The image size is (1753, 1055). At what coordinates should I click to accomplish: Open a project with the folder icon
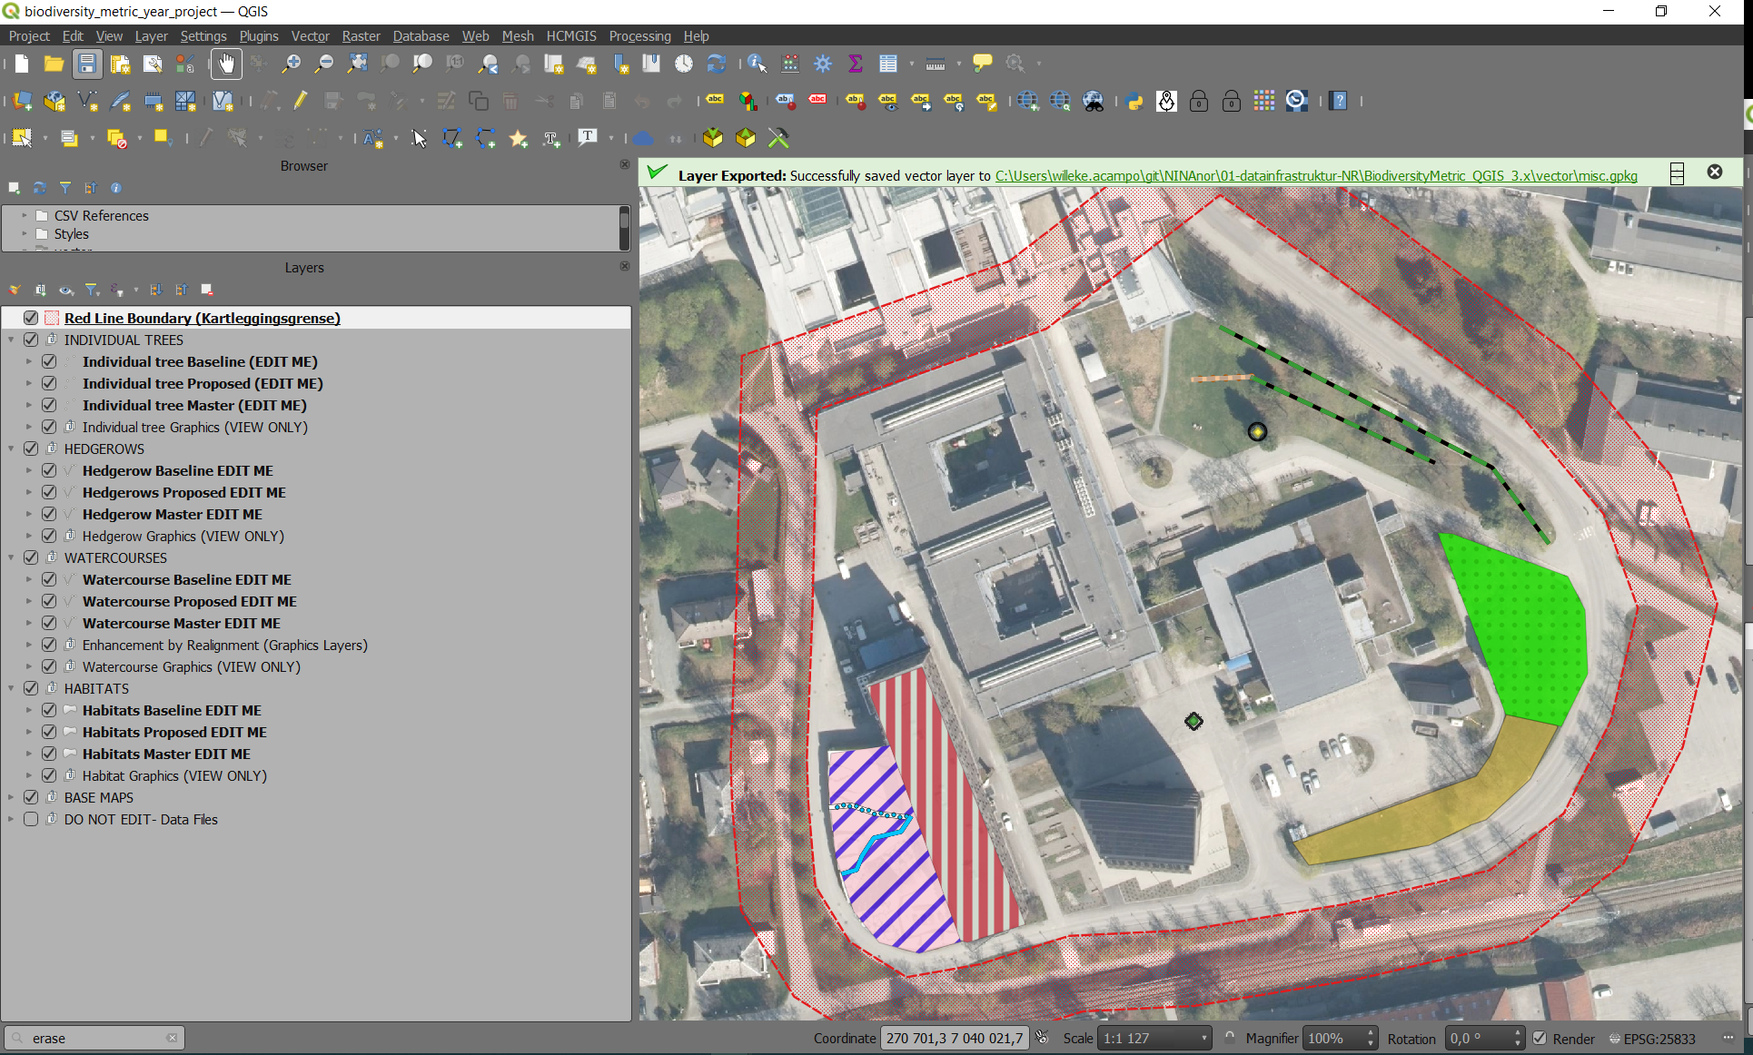coord(54,64)
